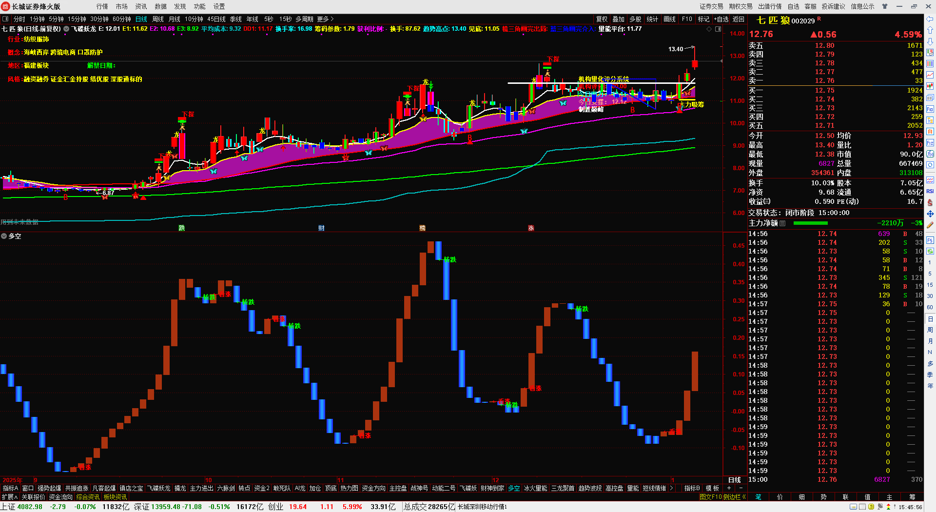
Task: Open the 飞碟妖龙 indicator dropdown circle
Action: tap(66, 29)
